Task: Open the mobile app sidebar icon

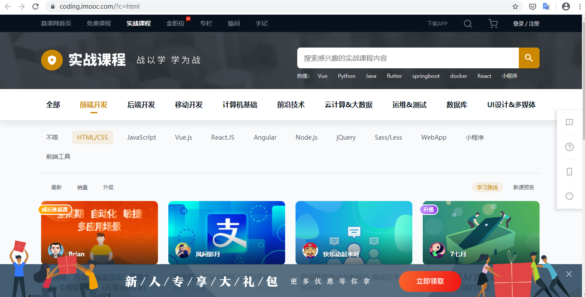Action: [569, 172]
